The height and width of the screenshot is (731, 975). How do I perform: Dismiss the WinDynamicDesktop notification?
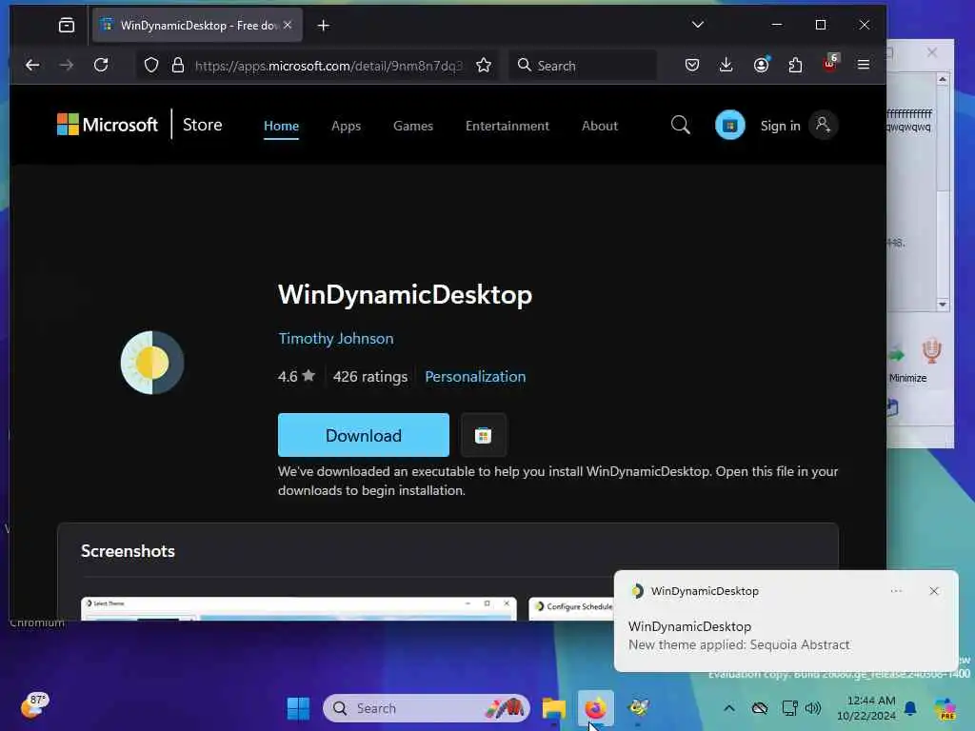pos(933,590)
